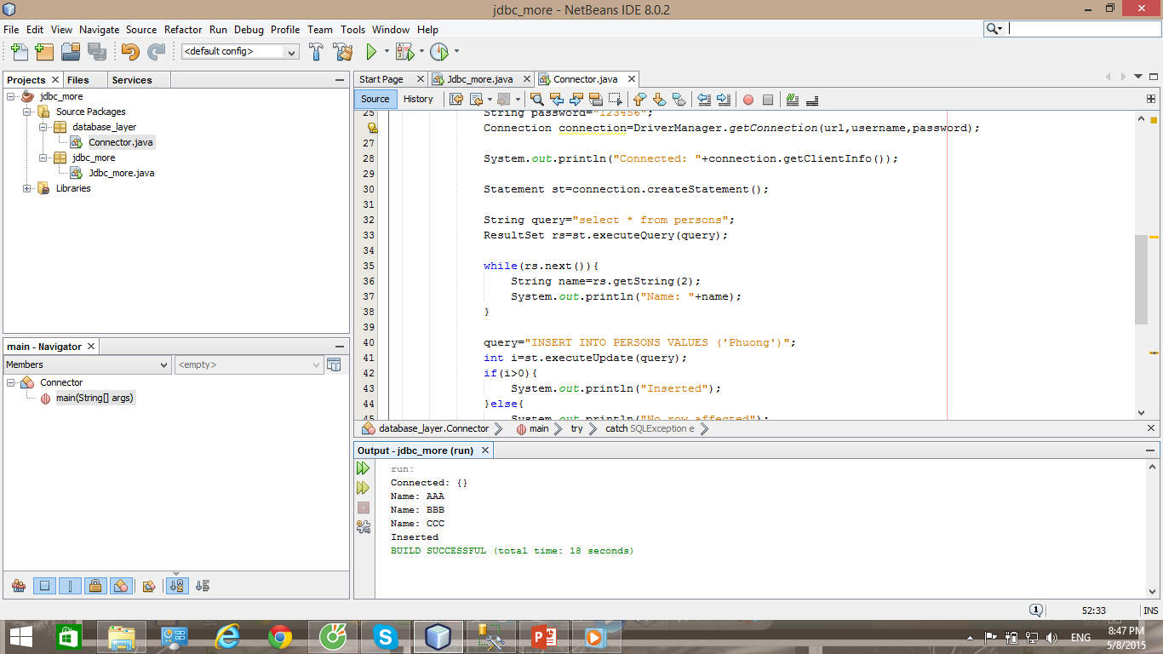Viewport: 1163px width, 654px height.
Task: Click the Undo arrow in main toolbar
Action: click(x=129, y=52)
